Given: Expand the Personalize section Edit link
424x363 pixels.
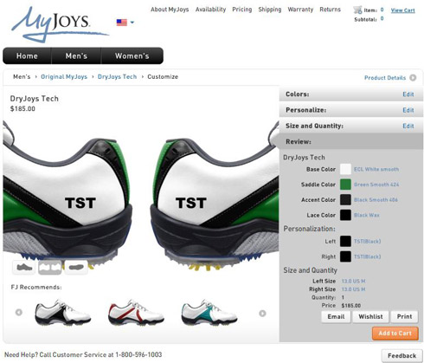Looking at the screenshot, I should point(408,110).
